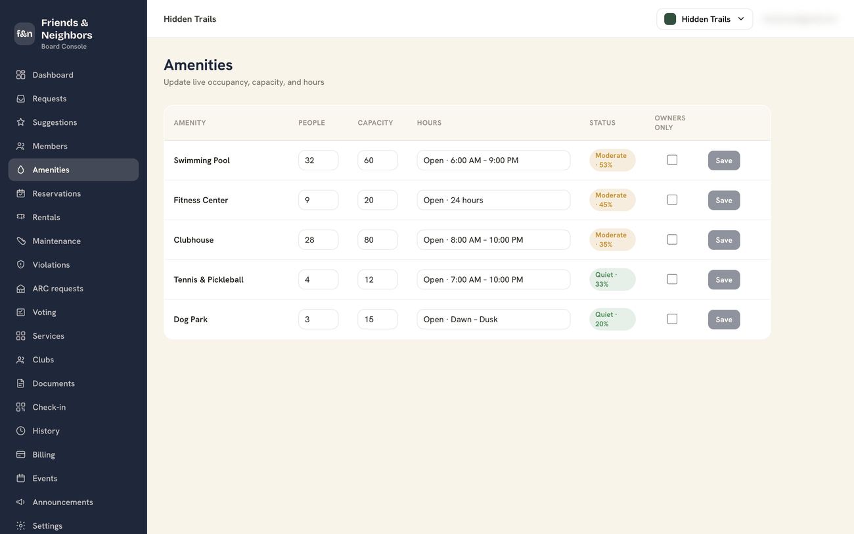The height and width of the screenshot is (534, 854).
Task: Click the Announcements megaphone icon
Action: coord(21,502)
